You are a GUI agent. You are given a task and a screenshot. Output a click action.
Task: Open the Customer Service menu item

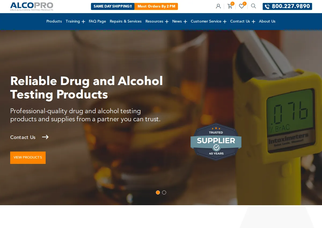pyautogui.click(x=206, y=21)
